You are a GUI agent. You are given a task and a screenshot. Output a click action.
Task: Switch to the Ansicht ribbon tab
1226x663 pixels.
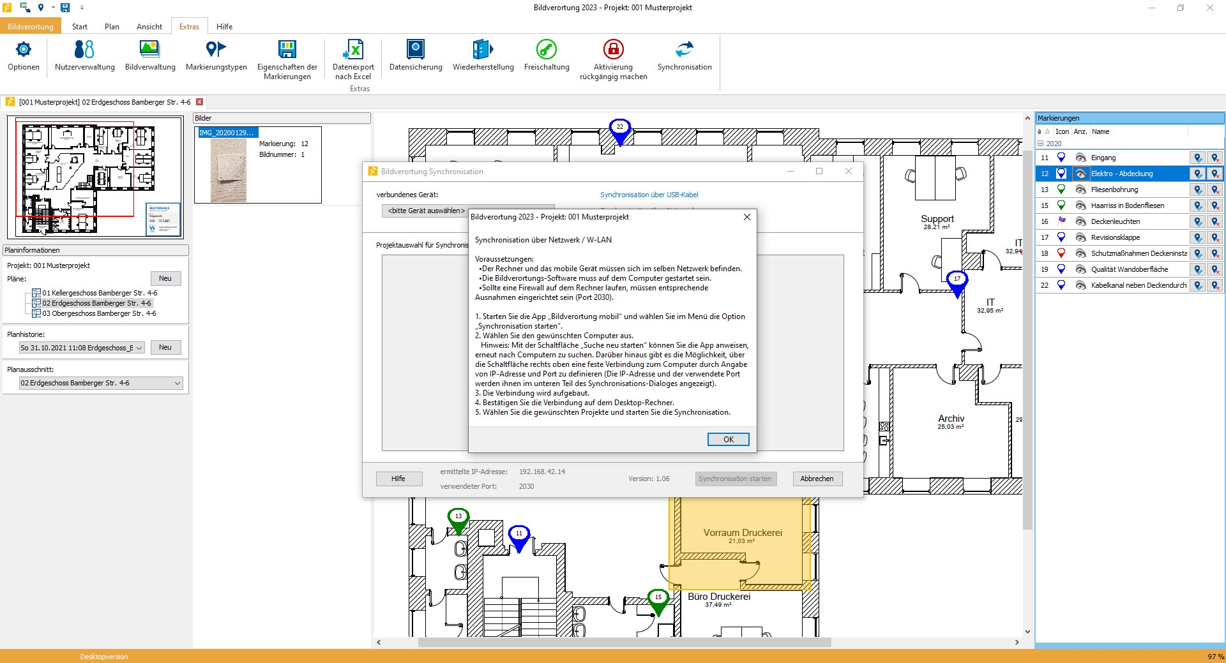(x=149, y=26)
